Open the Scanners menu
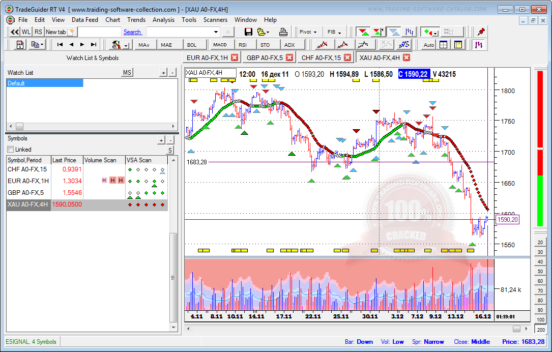 (215, 20)
